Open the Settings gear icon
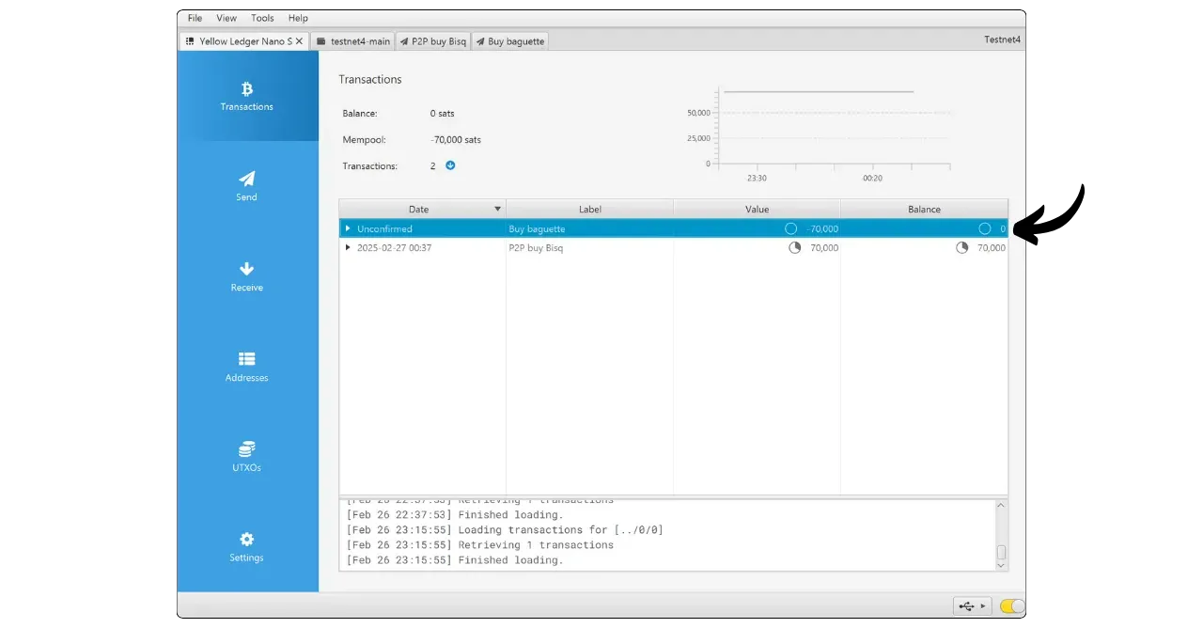The width and height of the screenshot is (1203, 628). [246, 540]
